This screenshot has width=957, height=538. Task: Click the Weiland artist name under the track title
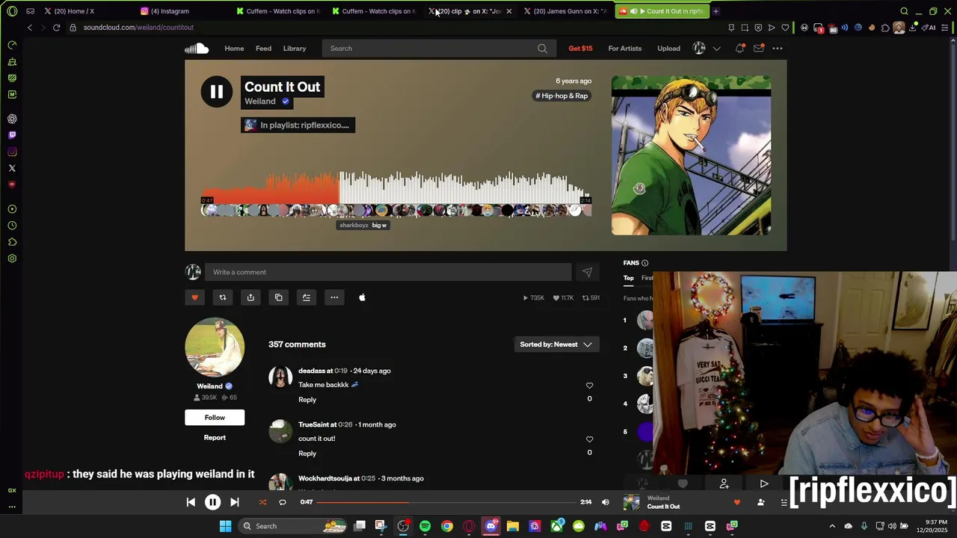click(x=260, y=102)
